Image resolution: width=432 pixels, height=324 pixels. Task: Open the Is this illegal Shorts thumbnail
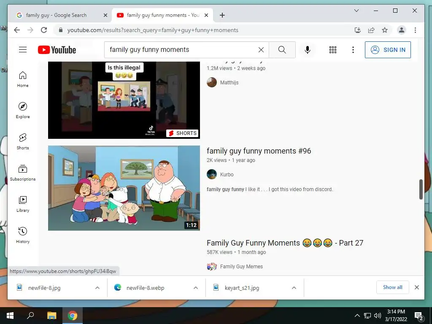tap(124, 100)
